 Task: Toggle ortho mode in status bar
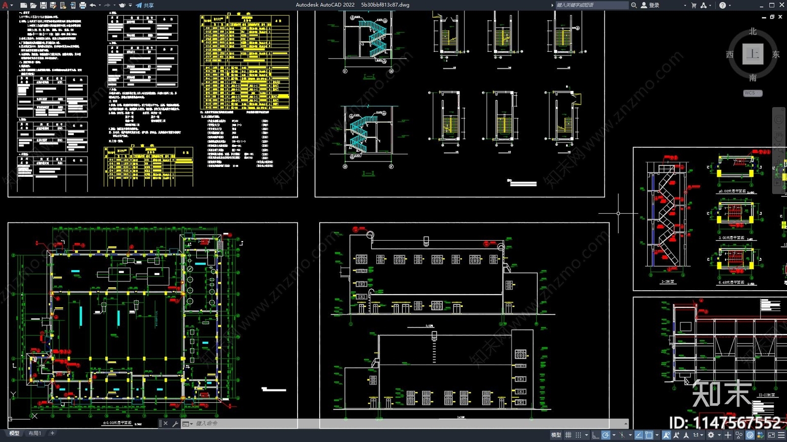[x=595, y=435]
